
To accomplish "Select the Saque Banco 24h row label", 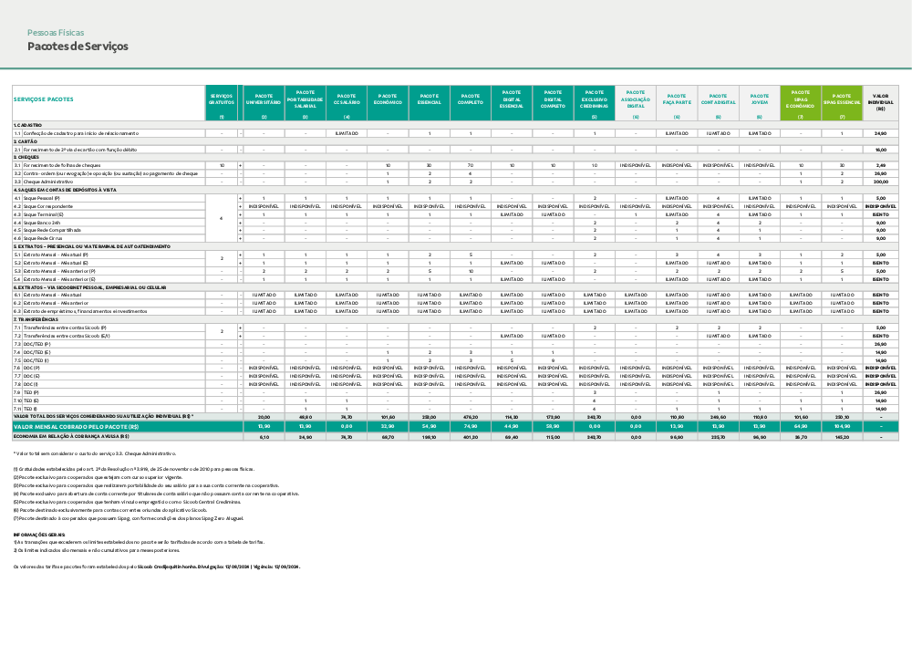I will pyautogui.click(x=42, y=222).
